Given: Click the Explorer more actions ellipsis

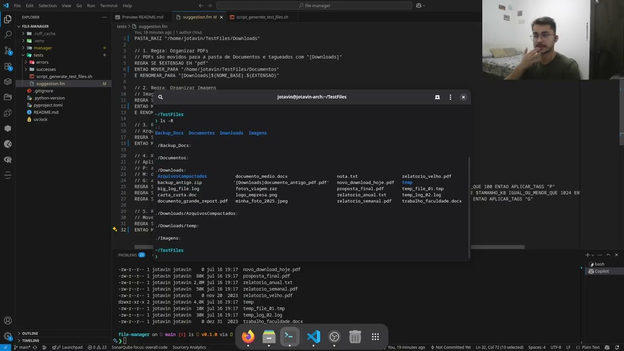Looking at the screenshot, I should 104,17.
